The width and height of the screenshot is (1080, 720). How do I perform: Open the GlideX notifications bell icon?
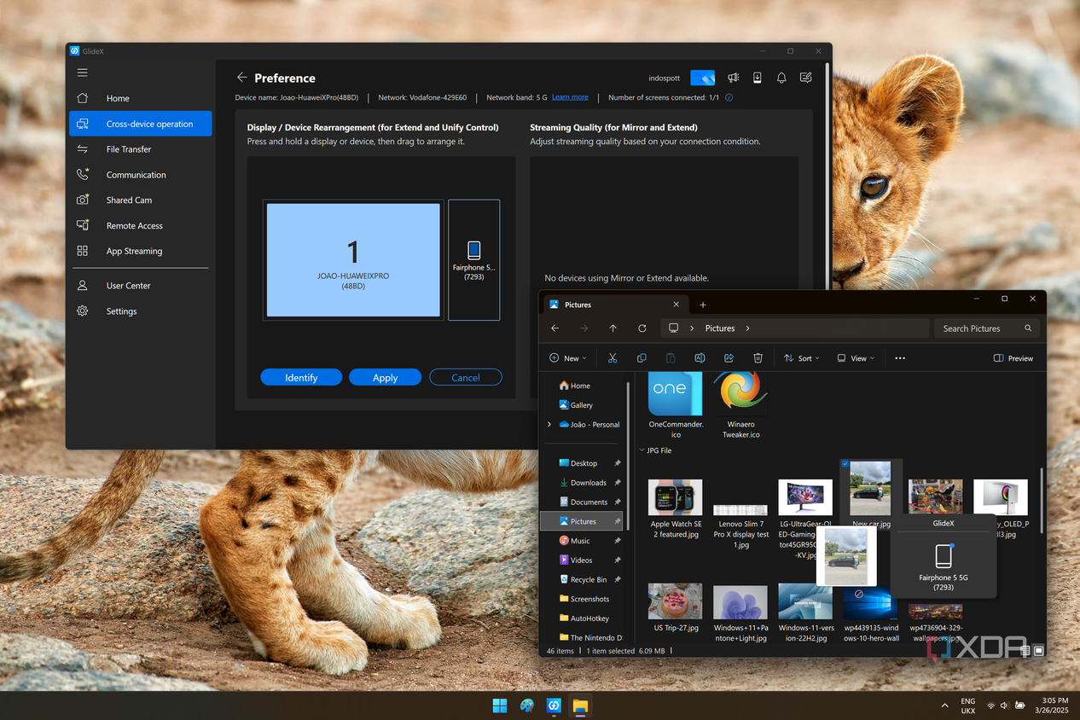tap(781, 78)
